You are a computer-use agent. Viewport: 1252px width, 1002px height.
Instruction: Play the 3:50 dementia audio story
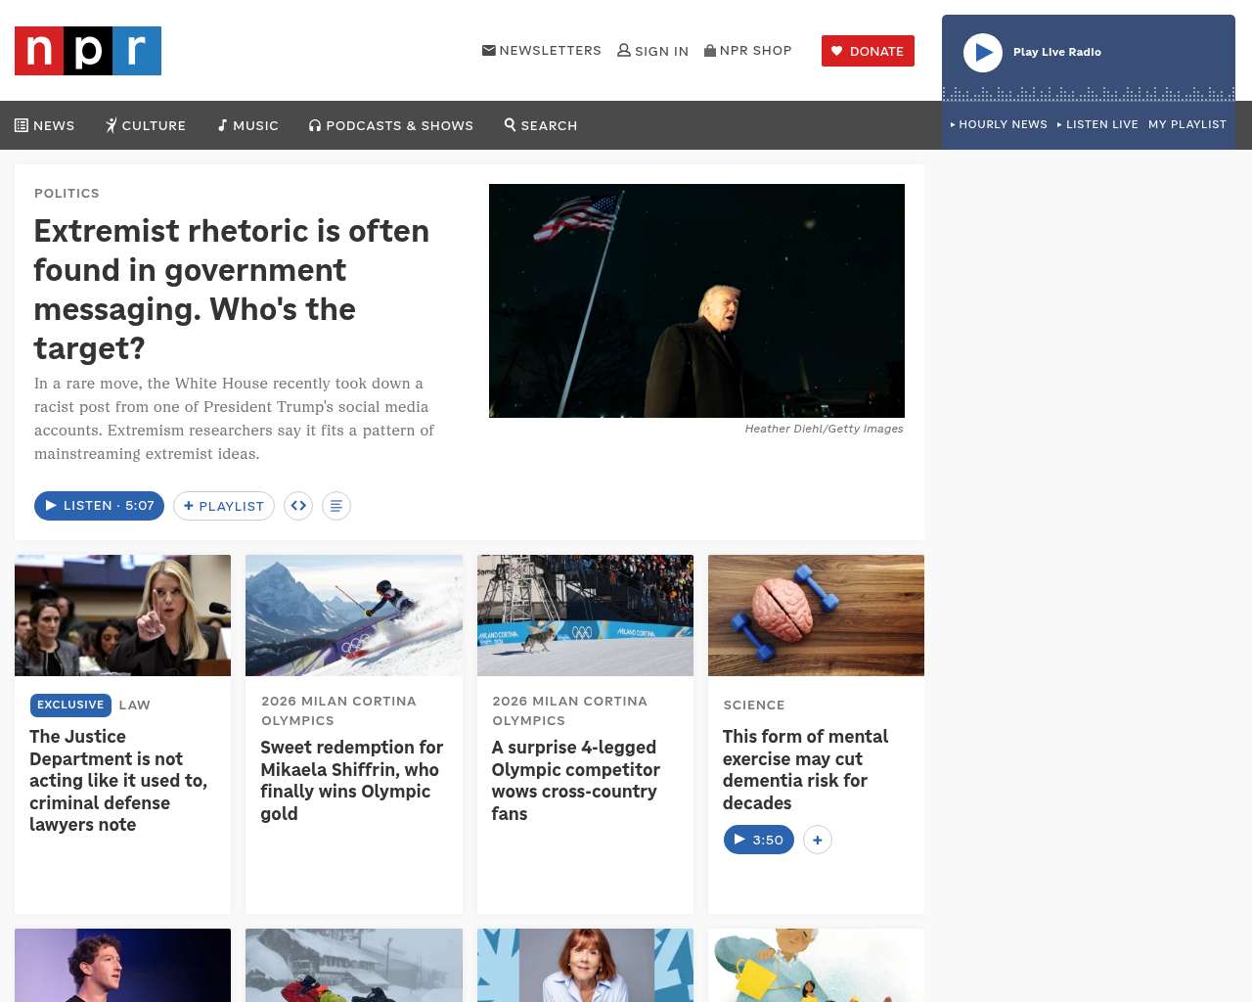(759, 840)
